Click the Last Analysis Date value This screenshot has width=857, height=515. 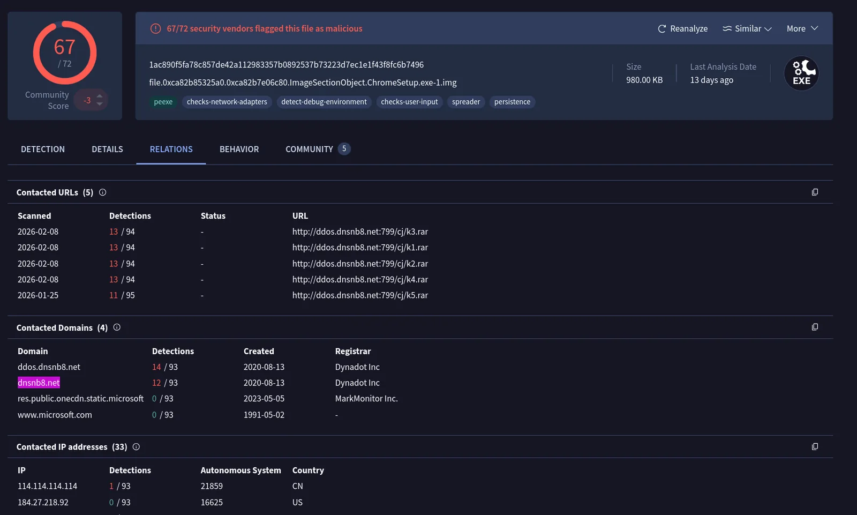click(x=711, y=80)
